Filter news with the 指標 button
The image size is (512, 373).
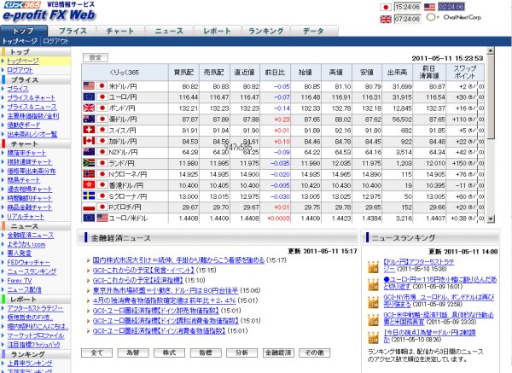(206, 353)
